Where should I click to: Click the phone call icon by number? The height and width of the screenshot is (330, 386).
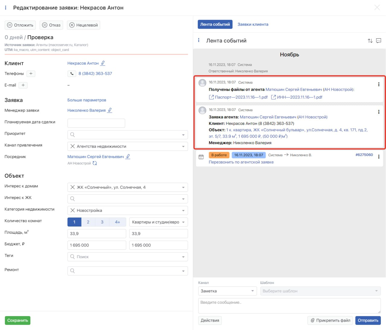click(72, 74)
